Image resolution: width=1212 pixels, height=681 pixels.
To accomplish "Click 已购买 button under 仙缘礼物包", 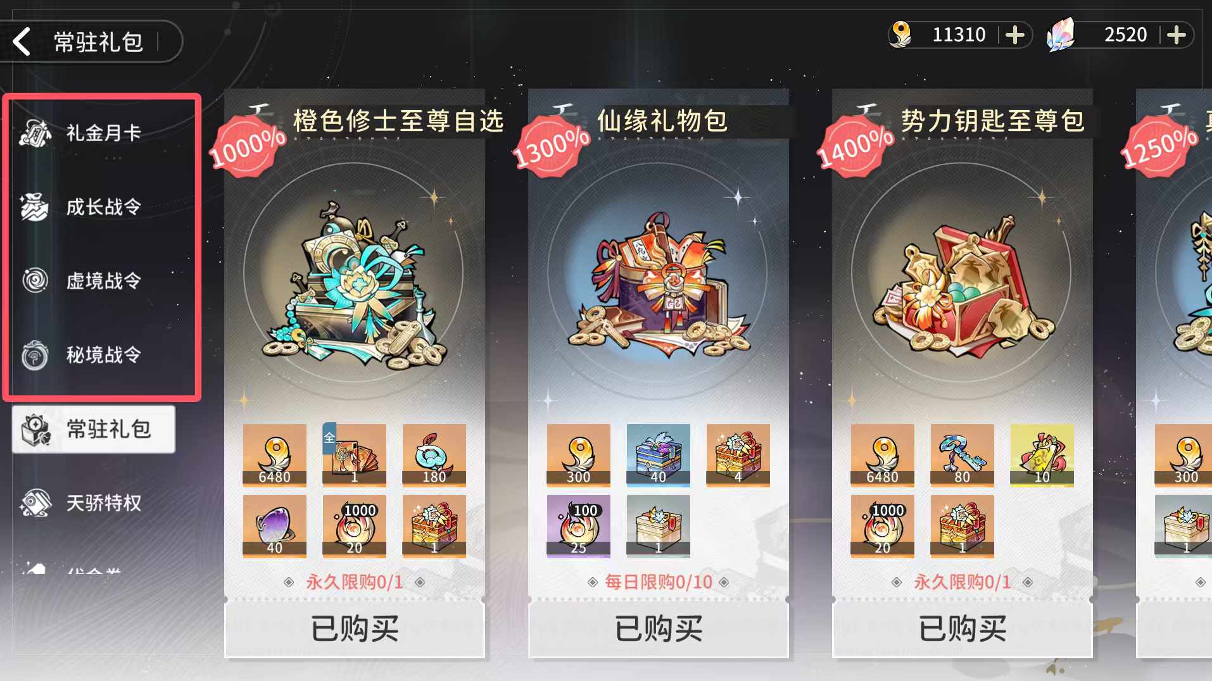I will point(659,629).
